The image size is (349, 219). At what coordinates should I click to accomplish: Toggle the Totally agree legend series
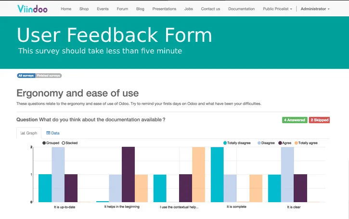point(306,143)
